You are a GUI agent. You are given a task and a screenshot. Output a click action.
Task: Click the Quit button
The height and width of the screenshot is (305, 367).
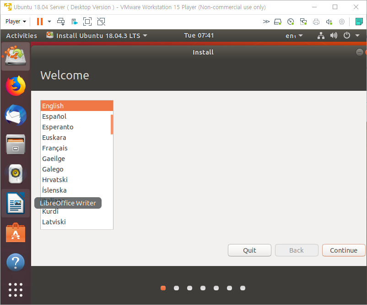[249, 250]
